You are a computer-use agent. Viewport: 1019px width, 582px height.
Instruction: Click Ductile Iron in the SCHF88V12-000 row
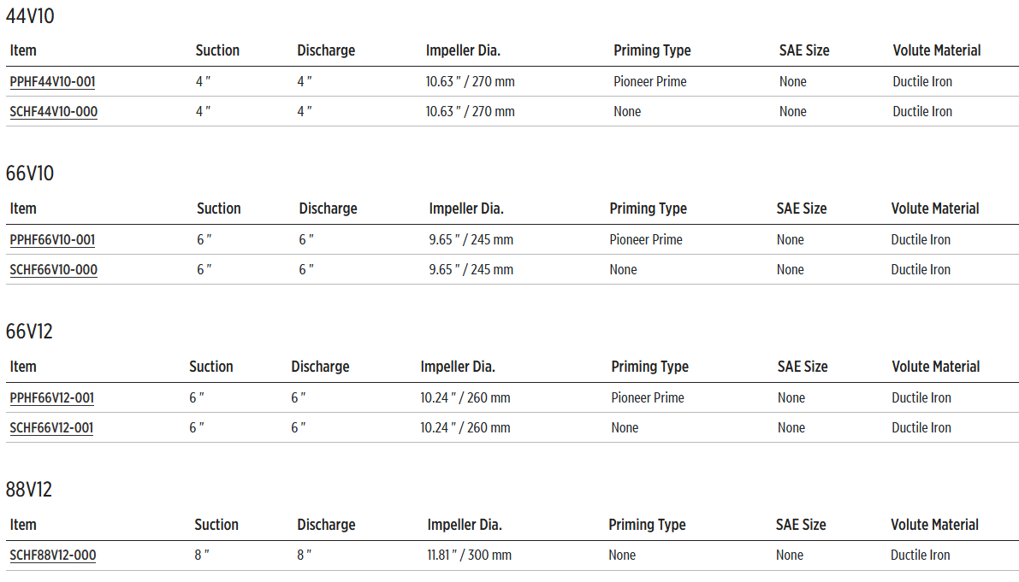pyautogui.click(x=920, y=556)
